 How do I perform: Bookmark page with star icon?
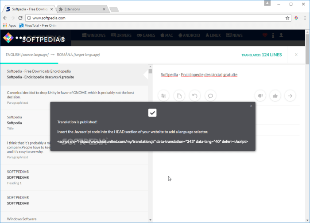(287, 18)
